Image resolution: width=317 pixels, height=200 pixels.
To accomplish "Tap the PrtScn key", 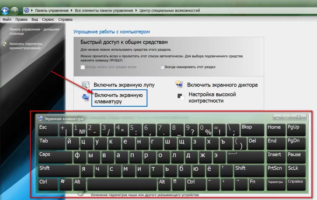I will [x=276, y=171].
